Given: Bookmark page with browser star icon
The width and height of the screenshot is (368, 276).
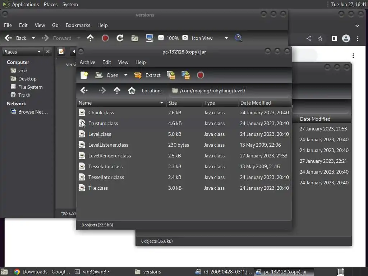Looking at the screenshot, I should (320, 38).
